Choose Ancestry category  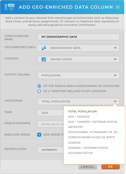pos(76,127)
